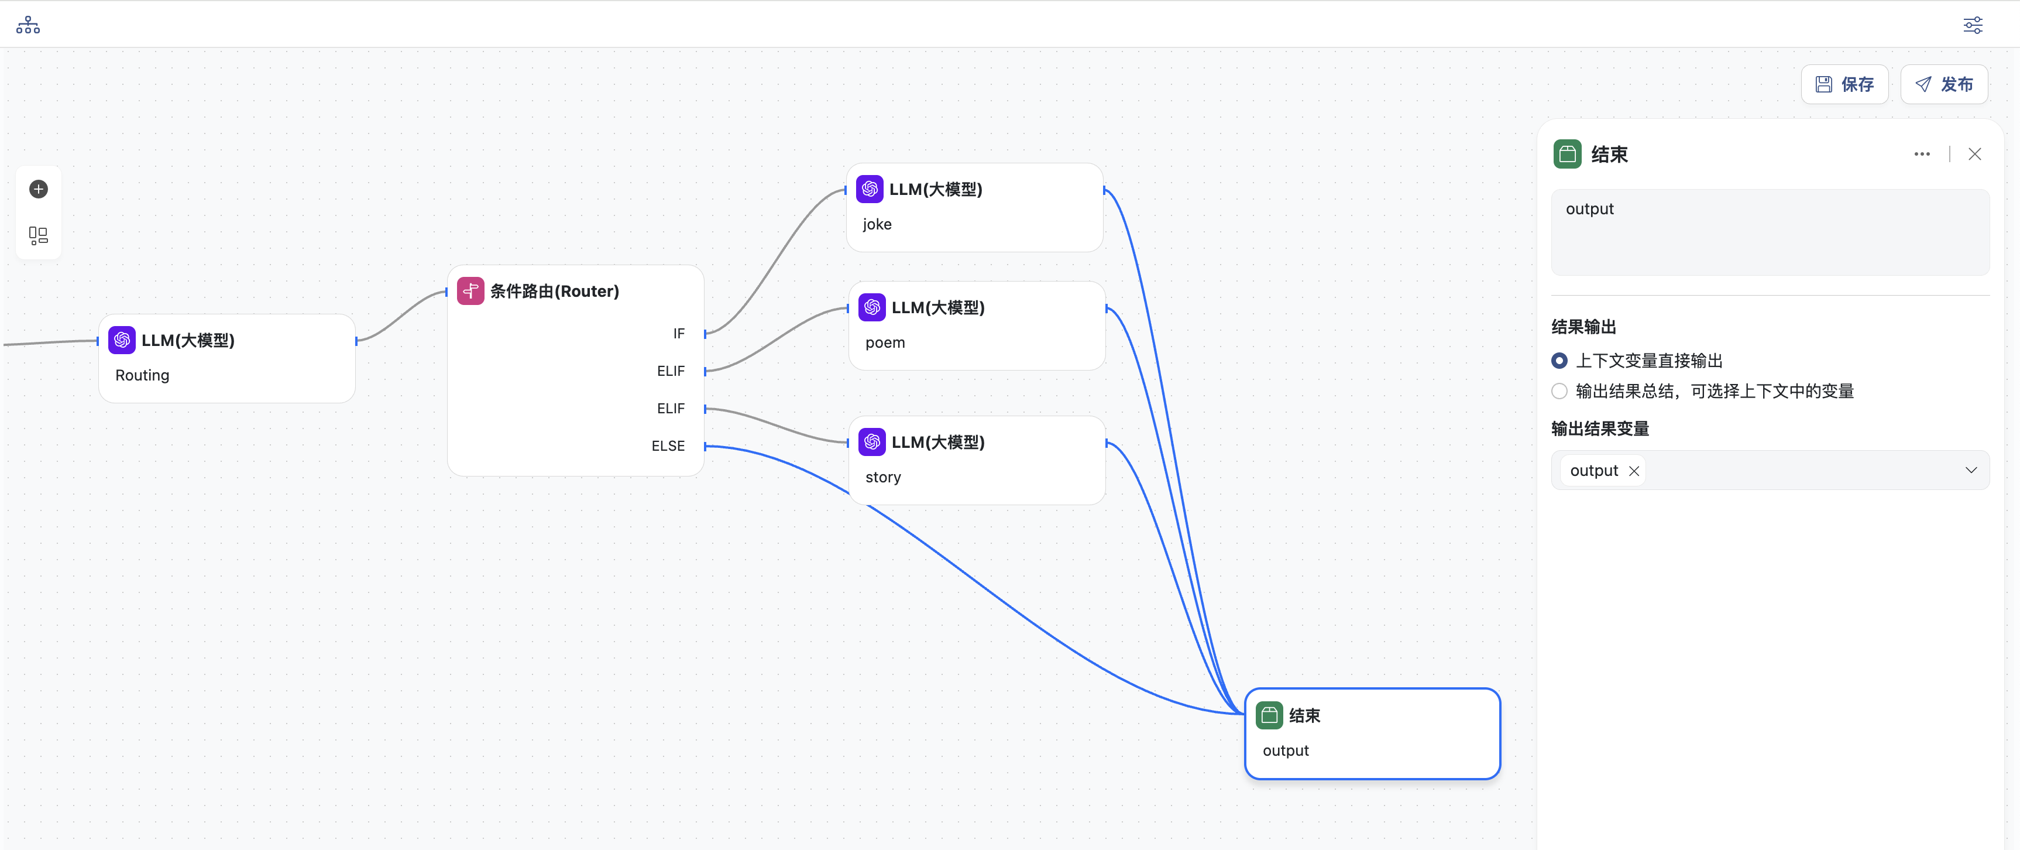This screenshot has width=2020, height=850.
Task: Select 上下文变量直接输出 radio option
Action: pyautogui.click(x=1559, y=361)
